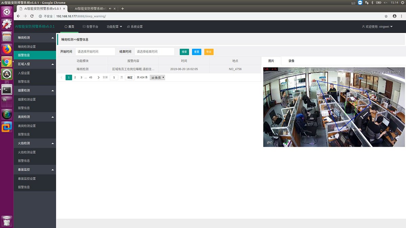Viewport: 406px width, 228px height.
Task: Click the orange 导出 export button
Action: (x=209, y=52)
